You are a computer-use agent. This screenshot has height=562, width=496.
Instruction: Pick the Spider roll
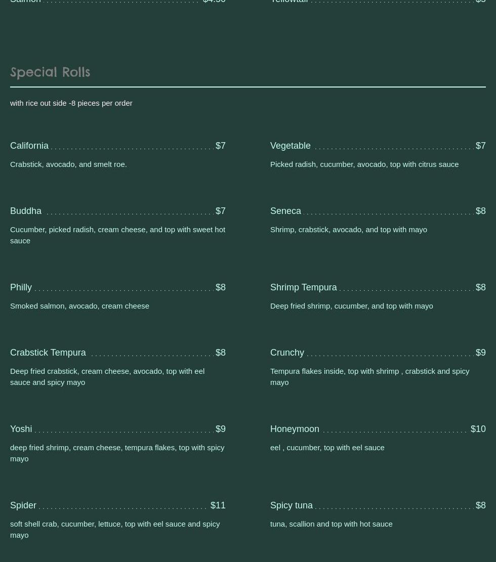pyautogui.click(x=23, y=505)
